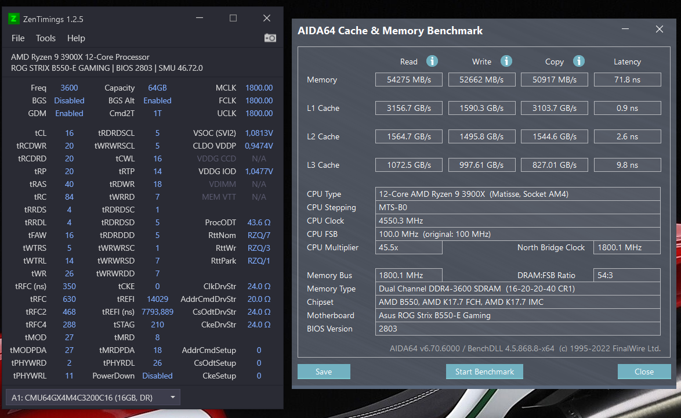
Task: Click the ZenTimings screenshot camera icon
Action: tap(270, 38)
